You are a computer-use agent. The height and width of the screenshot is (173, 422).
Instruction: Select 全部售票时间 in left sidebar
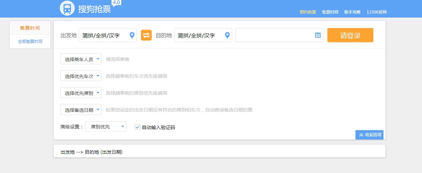(30, 42)
